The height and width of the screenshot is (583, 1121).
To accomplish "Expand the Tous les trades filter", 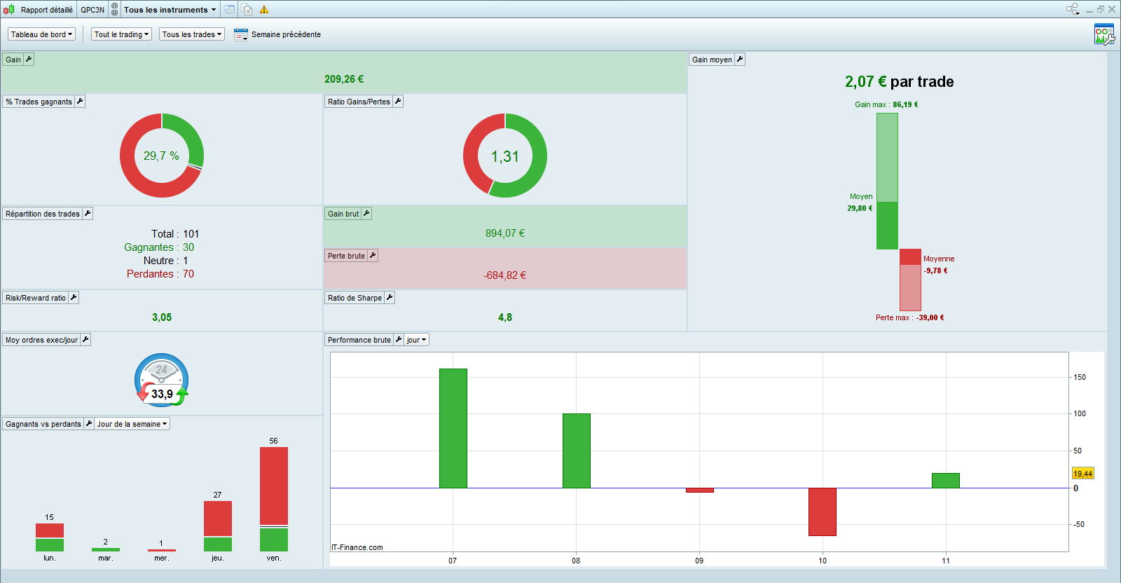I will (x=191, y=34).
